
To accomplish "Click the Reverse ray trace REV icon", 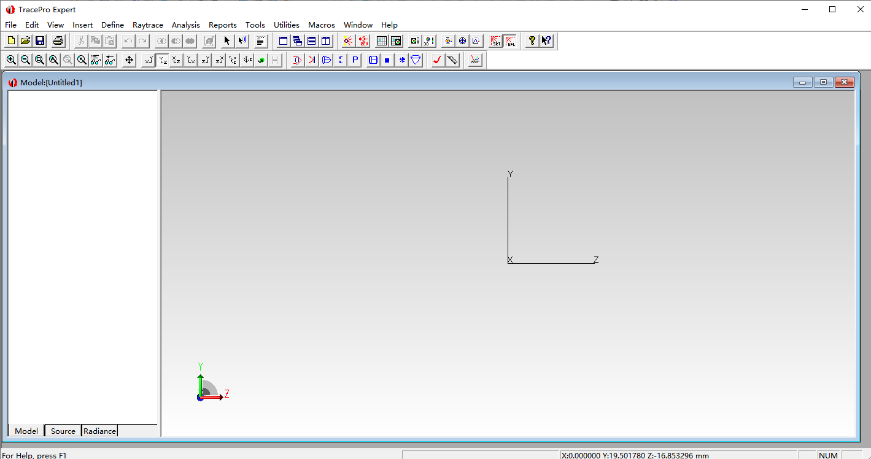I will [363, 41].
